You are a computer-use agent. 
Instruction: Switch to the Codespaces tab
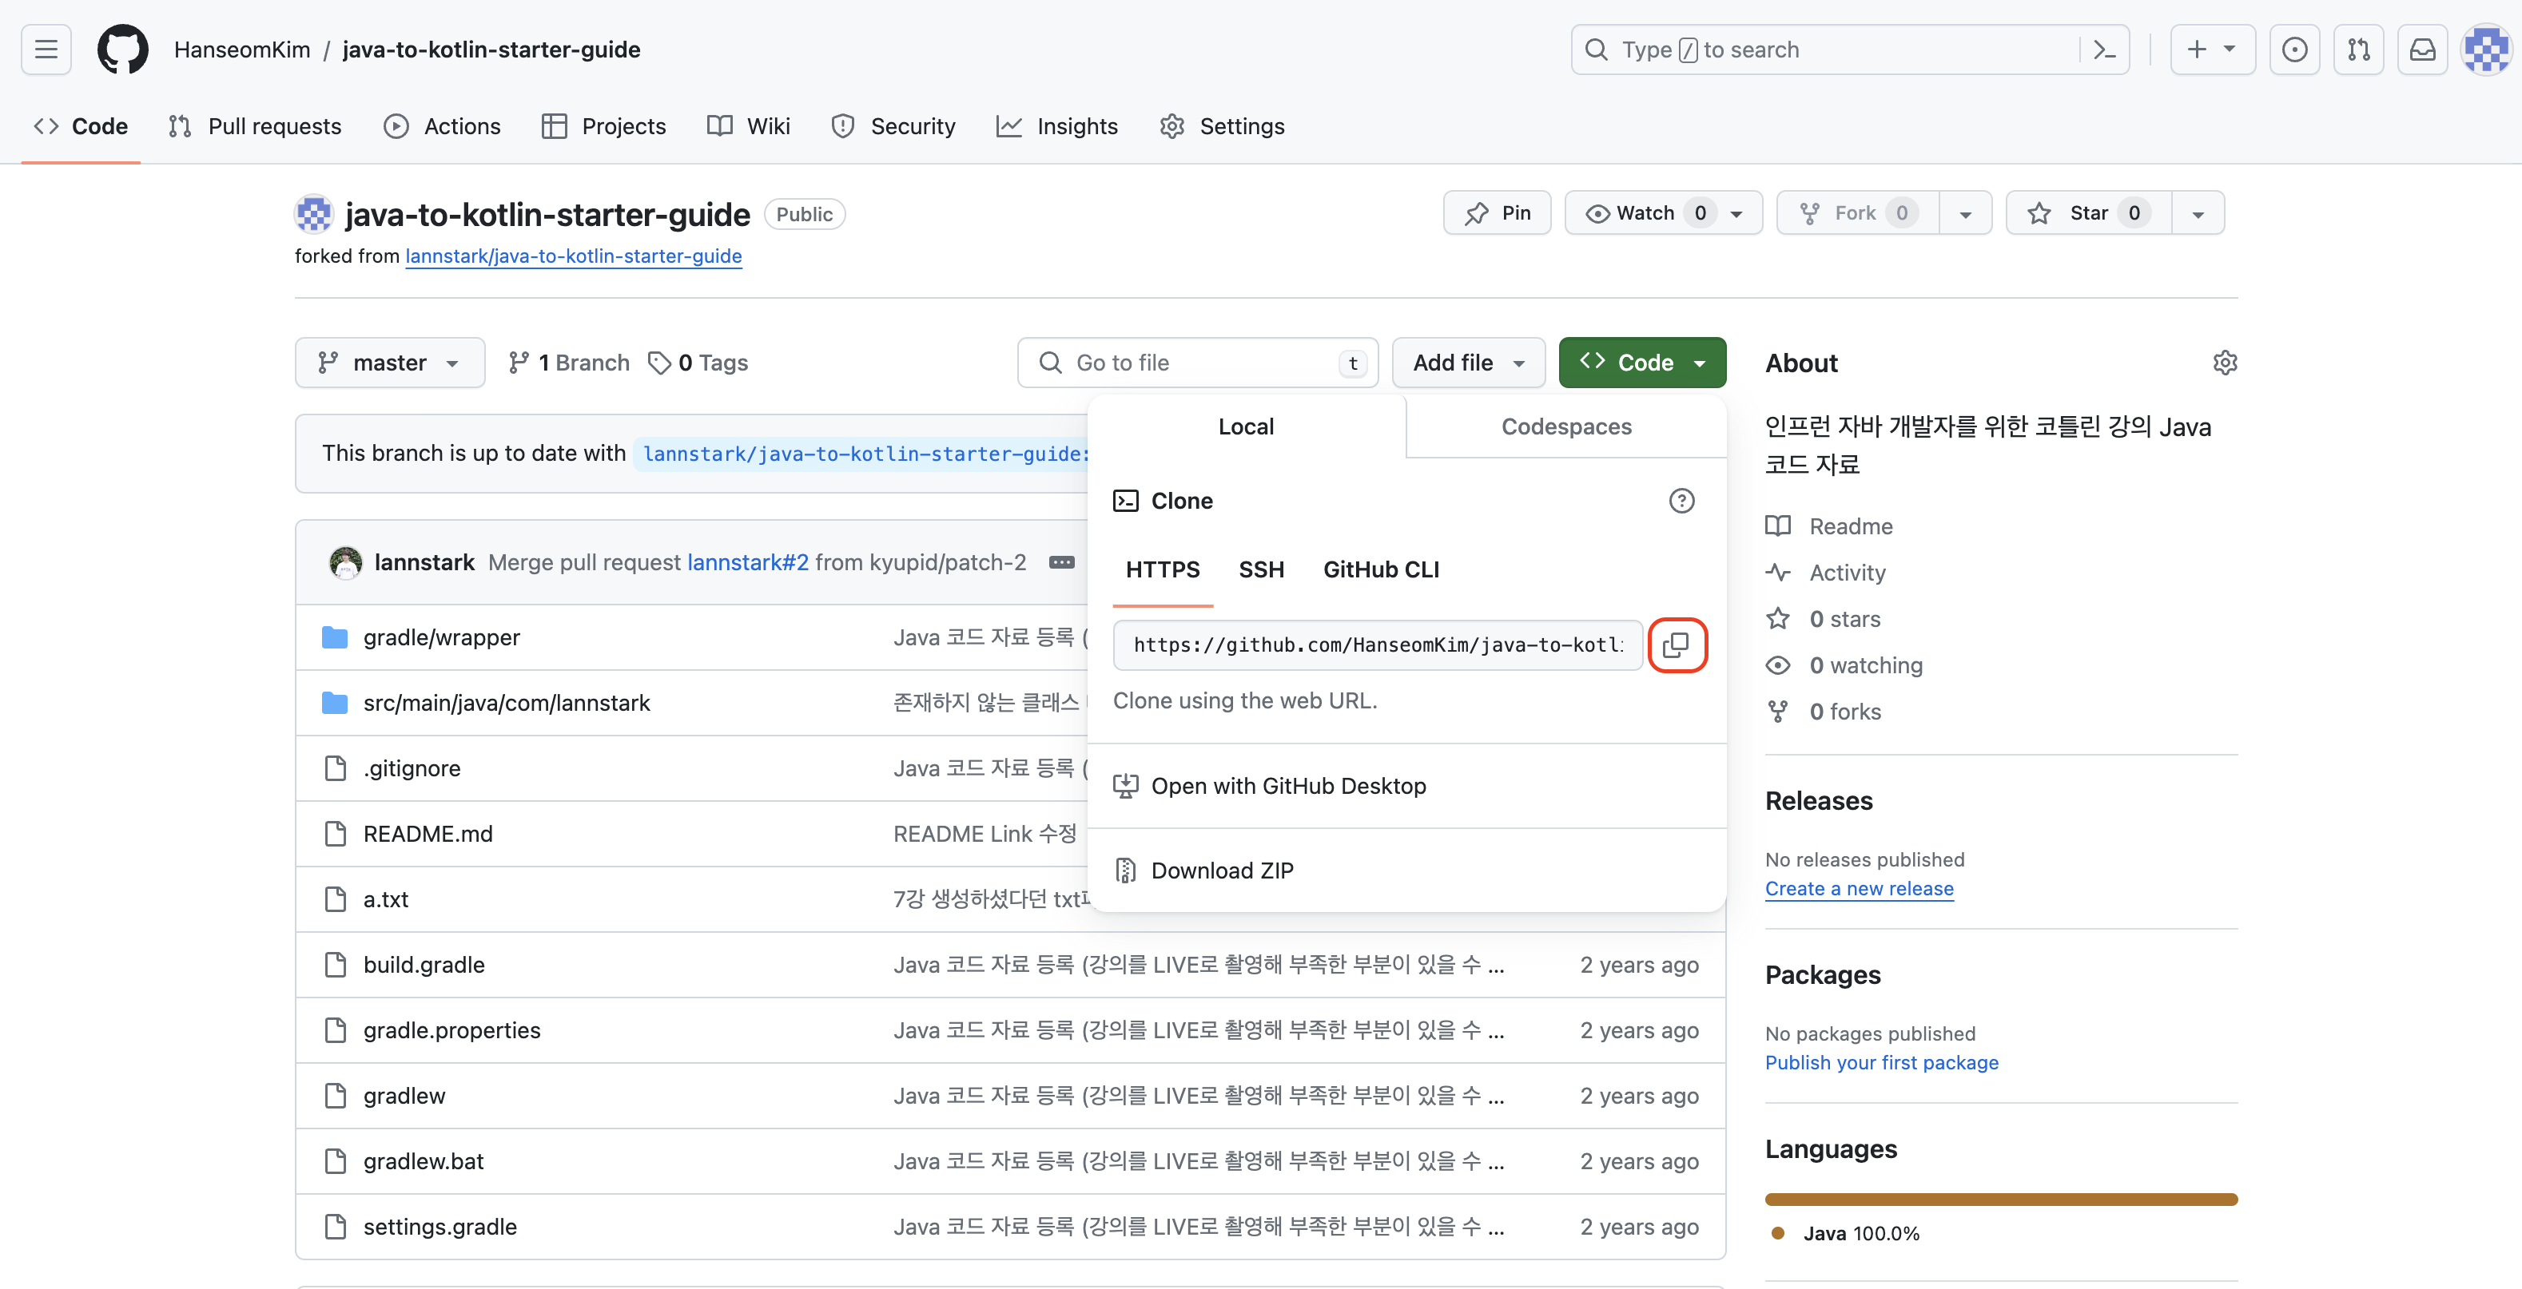pos(1565,426)
